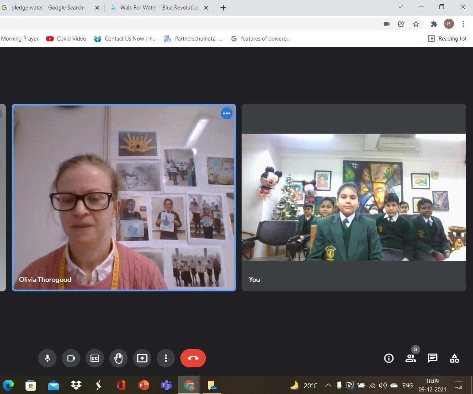Click the Present now screen share icon
This screenshot has height=394, width=473.
pos(142,358)
